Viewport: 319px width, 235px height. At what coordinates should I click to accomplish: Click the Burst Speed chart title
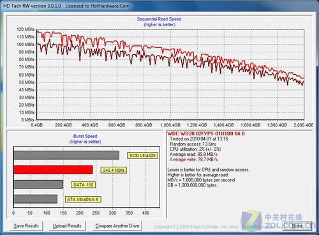coord(85,136)
